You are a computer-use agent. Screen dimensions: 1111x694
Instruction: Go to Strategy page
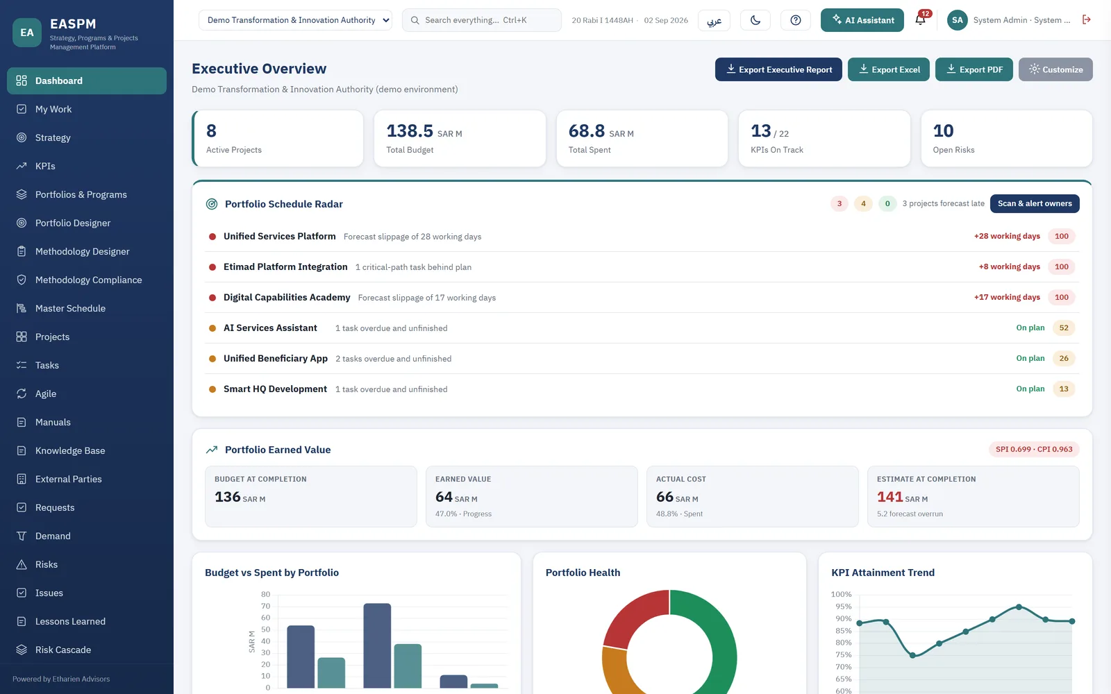pos(87,137)
